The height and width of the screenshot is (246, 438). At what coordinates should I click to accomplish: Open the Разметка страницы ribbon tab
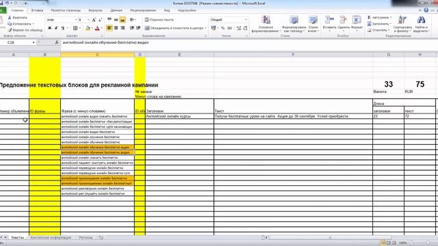[66, 10]
